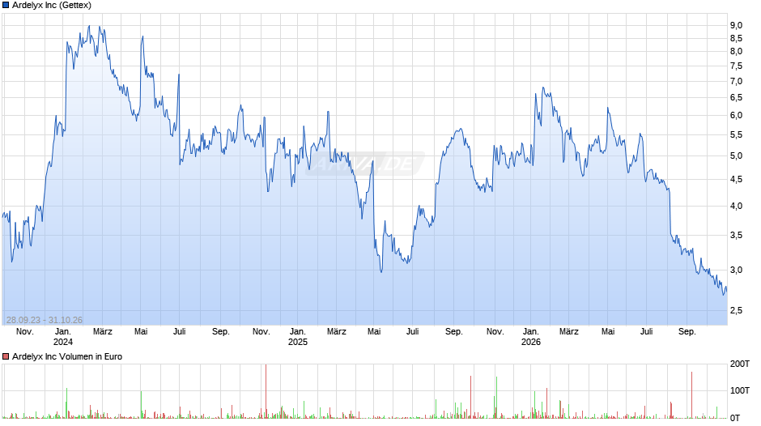Click the 'März' label after Jan. 2025
761x426 pixels.
[x=336, y=332]
